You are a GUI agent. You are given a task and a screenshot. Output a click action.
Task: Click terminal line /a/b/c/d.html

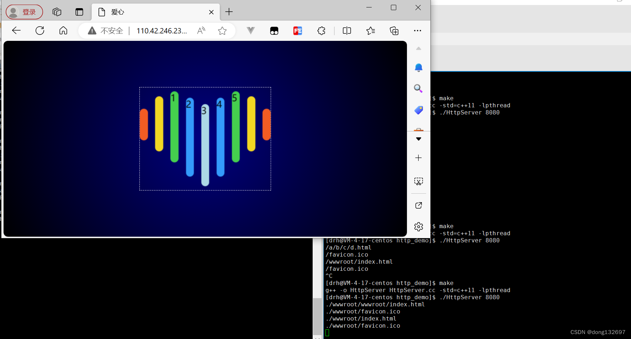coord(349,248)
